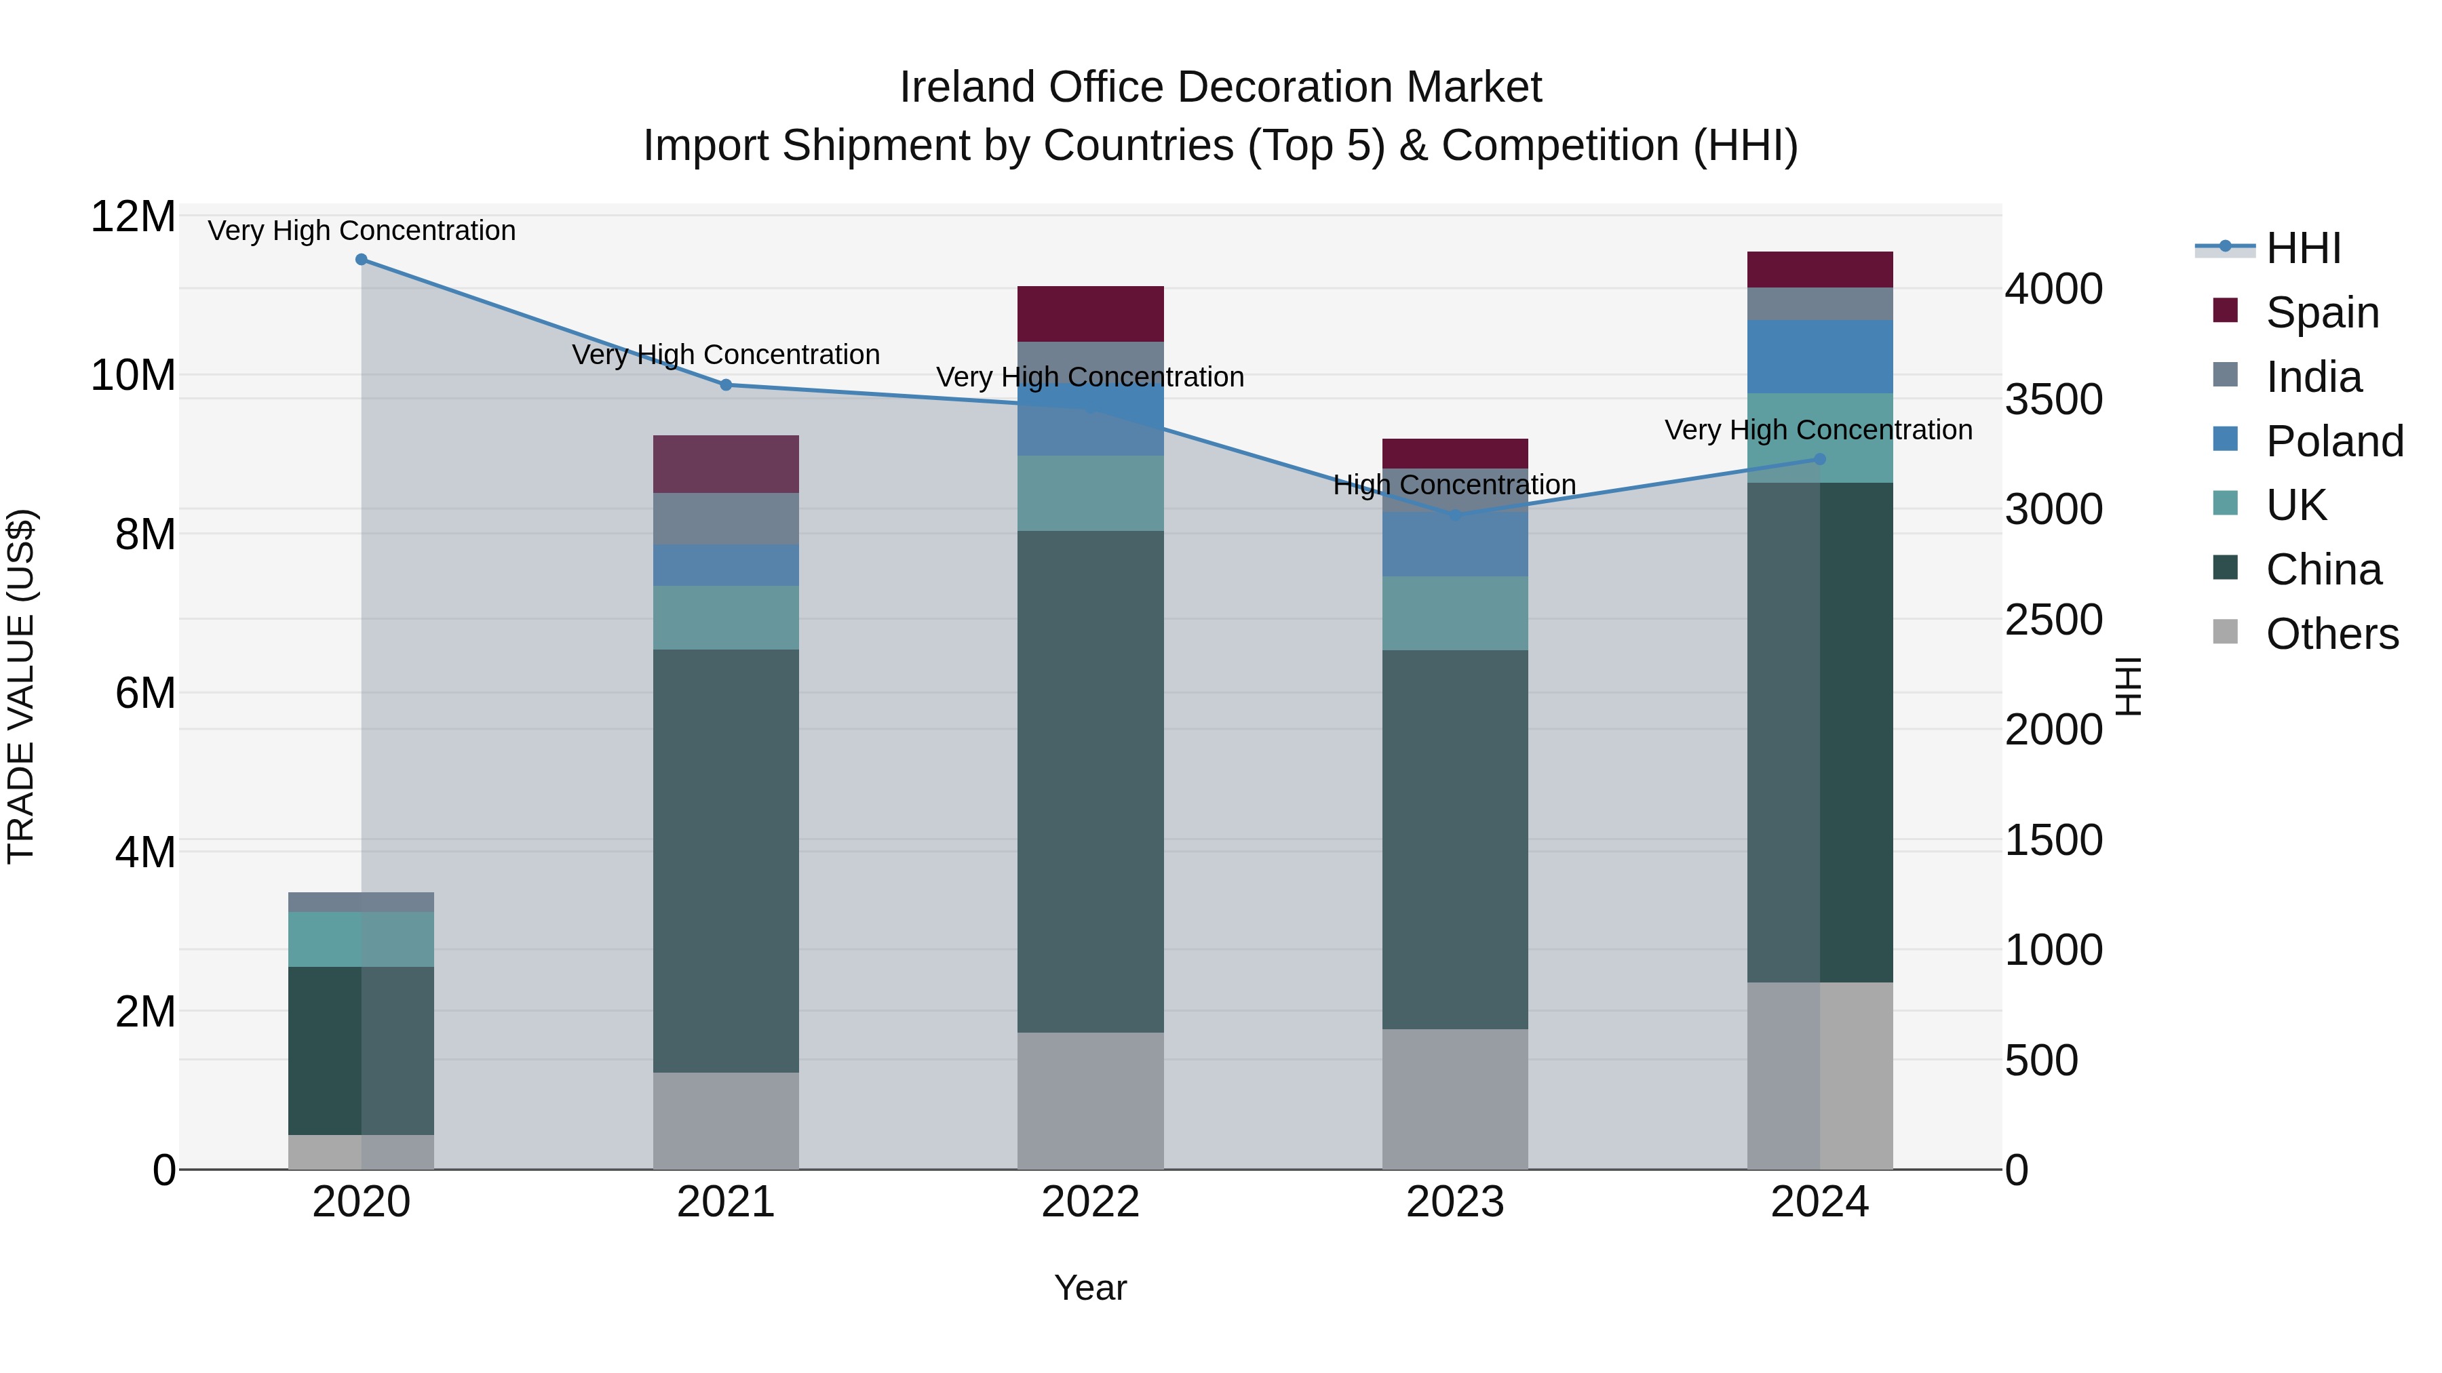Click the 2023 x-axis label
The width and height of the screenshot is (2442, 1373).
click(x=1455, y=1202)
